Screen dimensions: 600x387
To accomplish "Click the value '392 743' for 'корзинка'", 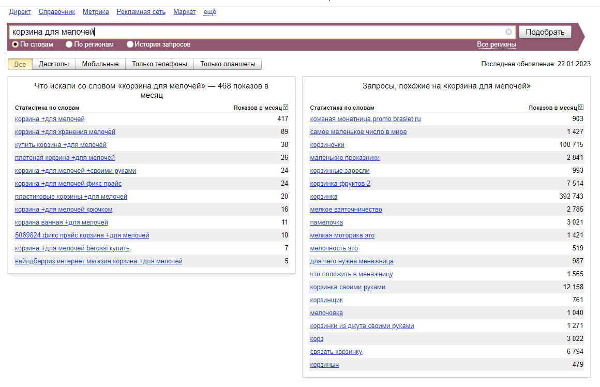I will tap(572, 197).
